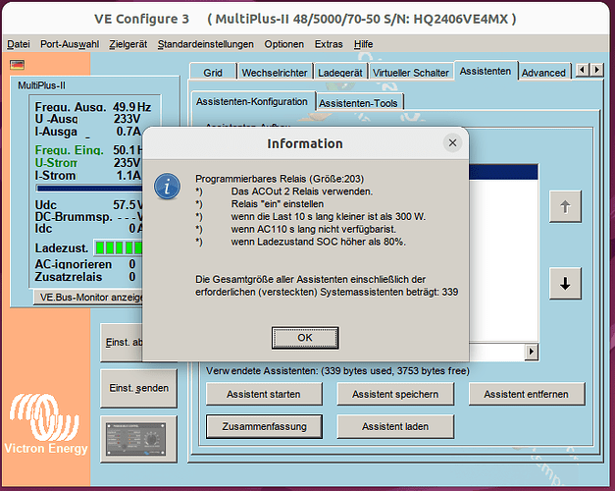Click the 'U -Ausg' 233V readout
This screenshot has width=615, height=491.
[88, 119]
